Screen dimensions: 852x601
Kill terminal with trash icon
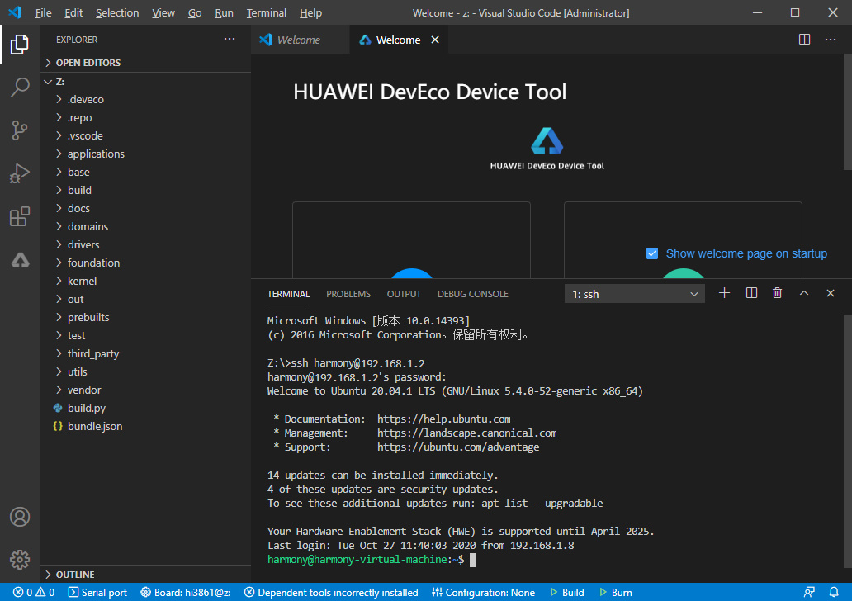coord(777,293)
